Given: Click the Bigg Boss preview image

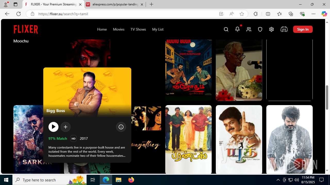Looking at the screenshot, I should point(87,92).
